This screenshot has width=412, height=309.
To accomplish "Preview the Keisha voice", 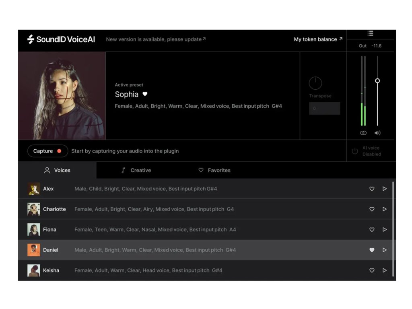I will [384, 270].
